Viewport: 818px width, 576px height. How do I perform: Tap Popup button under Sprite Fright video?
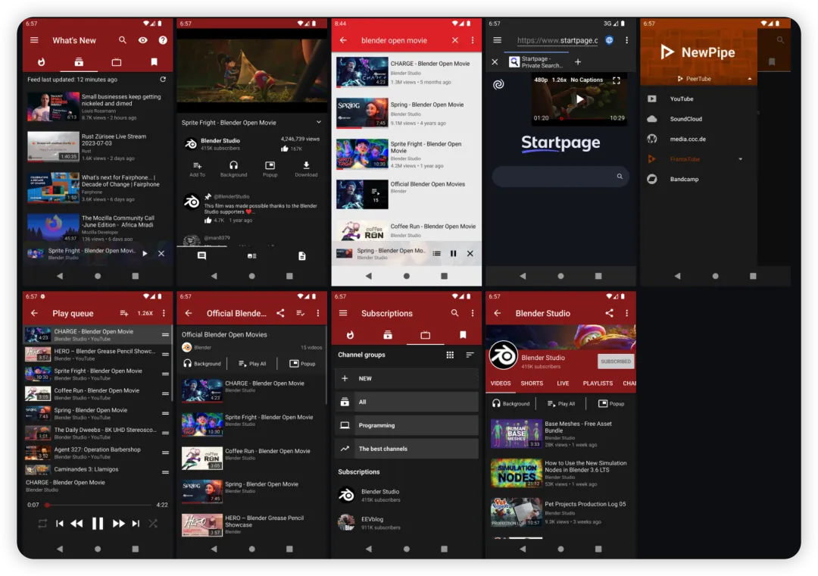click(270, 169)
